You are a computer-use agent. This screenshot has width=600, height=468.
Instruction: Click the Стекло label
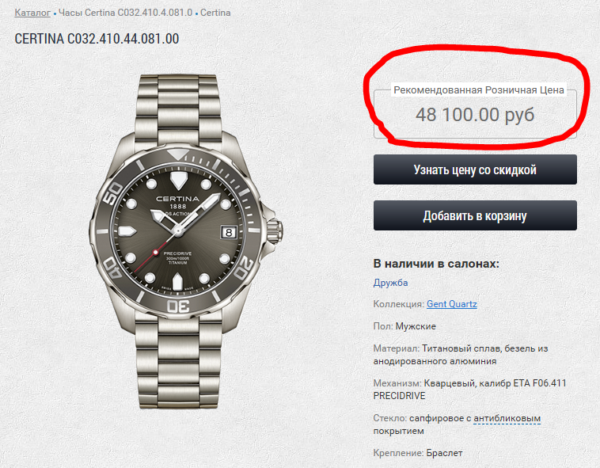(x=389, y=418)
